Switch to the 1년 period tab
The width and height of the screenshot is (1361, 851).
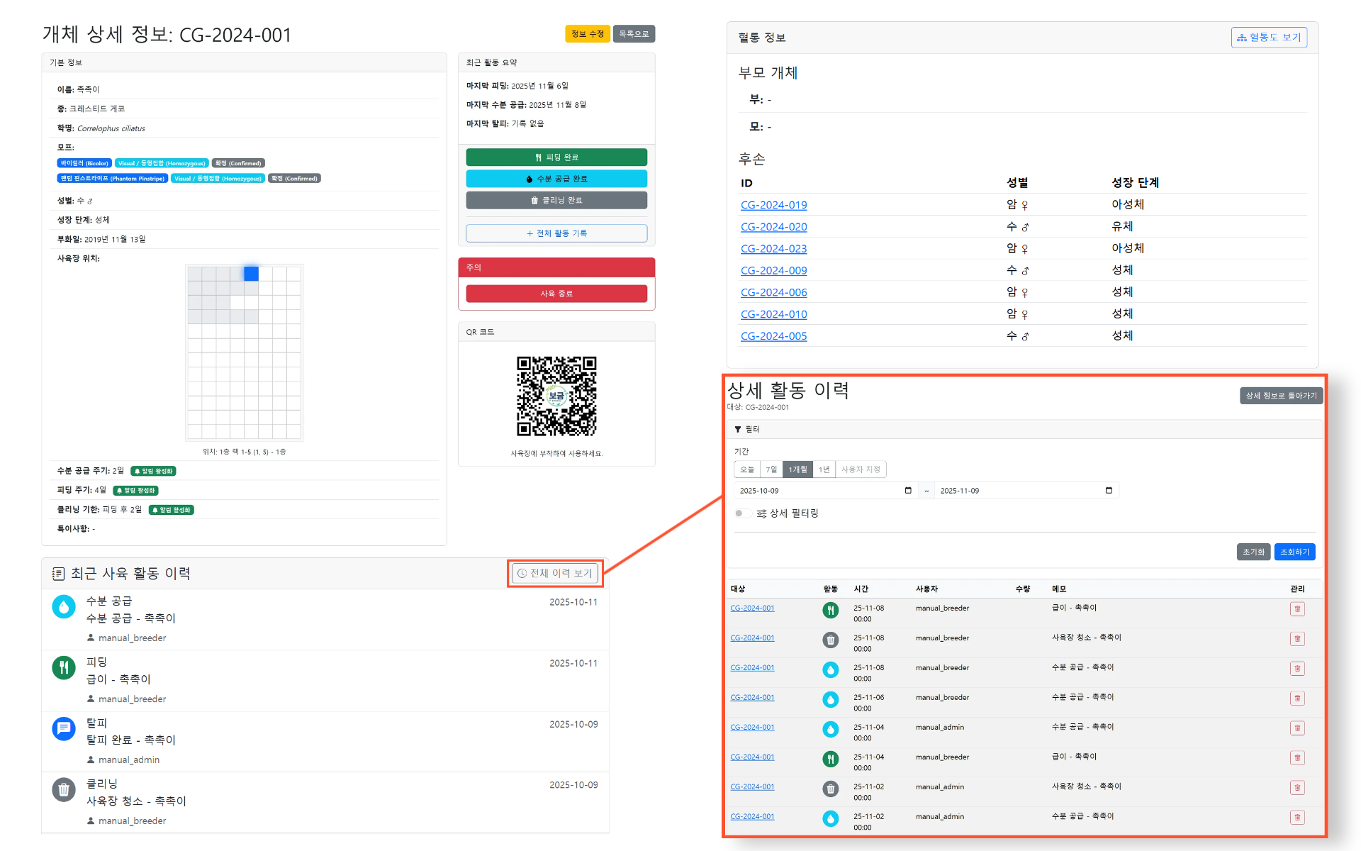coord(823,469)
